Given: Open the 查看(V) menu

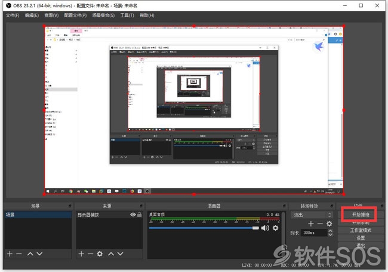Looking at the screenshot, I should click(x=51, y=16).
